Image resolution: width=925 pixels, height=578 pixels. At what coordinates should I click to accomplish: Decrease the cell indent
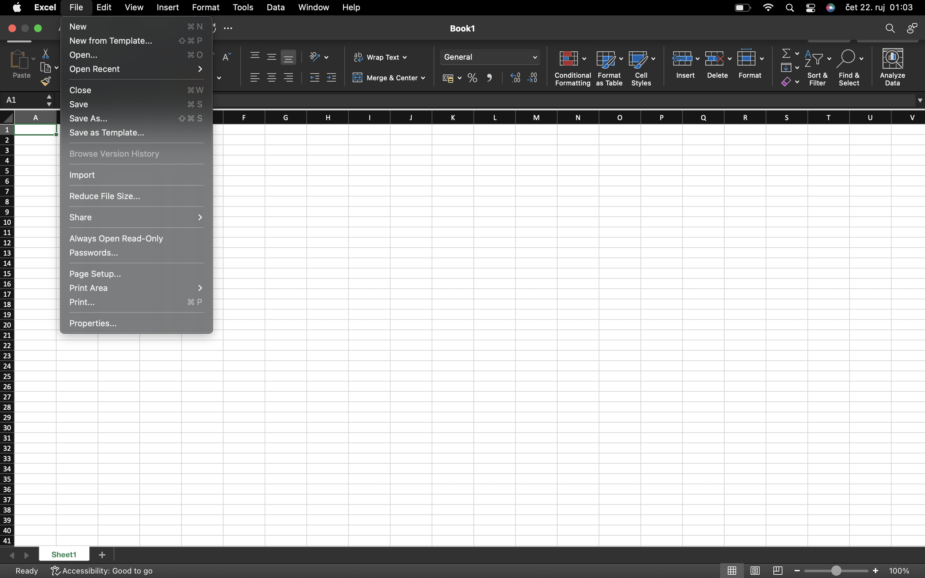pyautogui.click(x=314, y=78)
